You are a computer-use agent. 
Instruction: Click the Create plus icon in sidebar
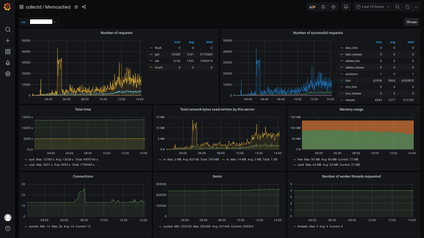pos(8,41)
